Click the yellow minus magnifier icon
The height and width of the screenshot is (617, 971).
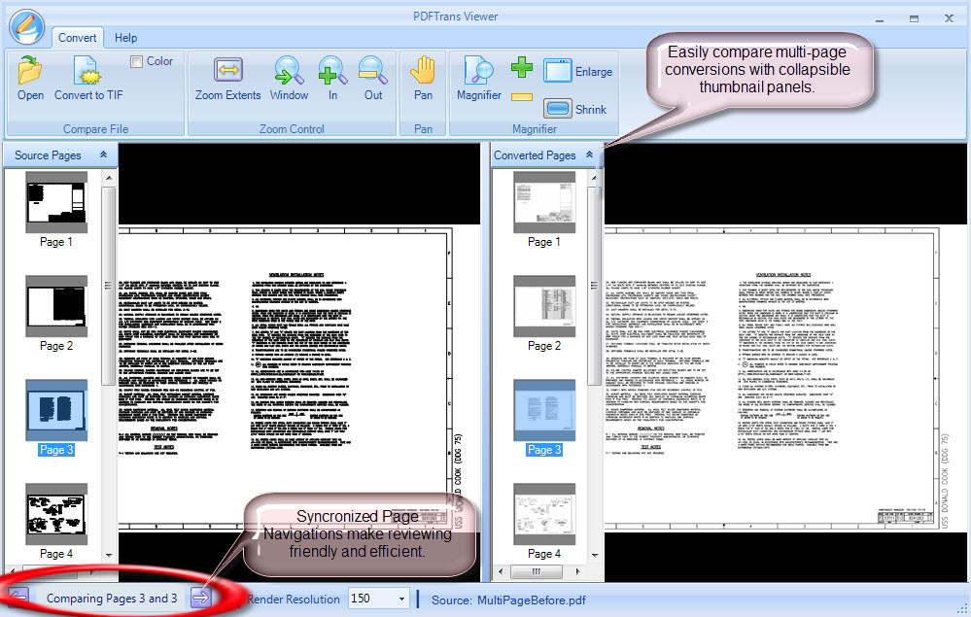tap(521, 97)
